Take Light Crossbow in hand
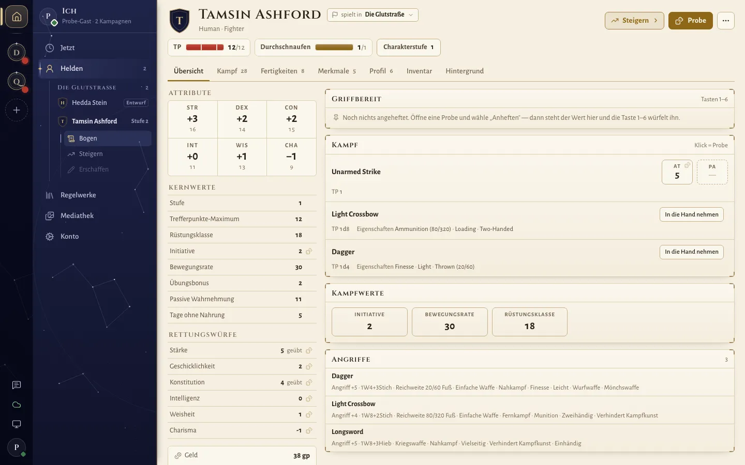This screenshot has height=465, width=745. tap(692, 214)
